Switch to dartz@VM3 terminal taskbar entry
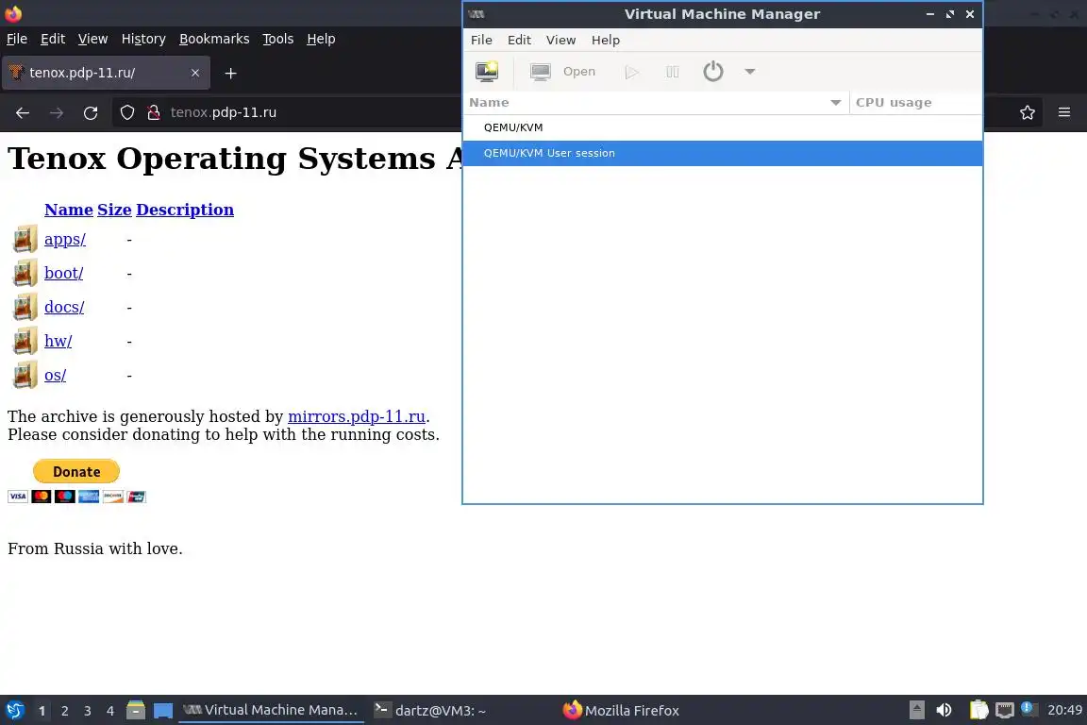The height and width of the screenshot is (725, 1087). pos(430,711)
